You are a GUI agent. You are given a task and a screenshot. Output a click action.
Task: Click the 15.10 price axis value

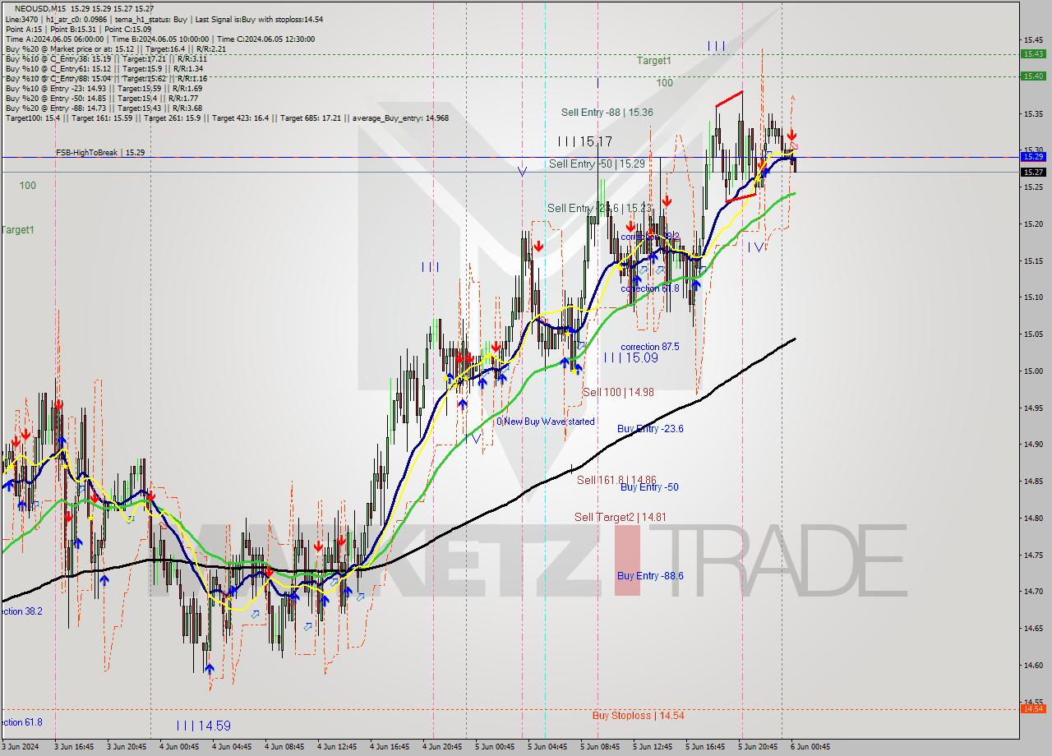1033,297
